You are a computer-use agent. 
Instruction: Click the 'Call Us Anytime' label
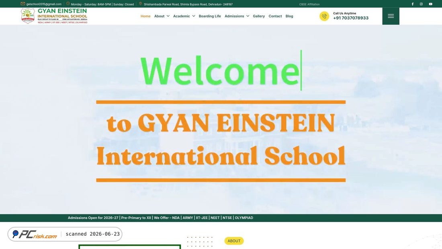pos(344,13)
